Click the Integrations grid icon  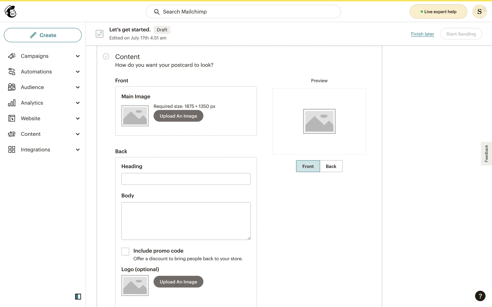(12, 150)
